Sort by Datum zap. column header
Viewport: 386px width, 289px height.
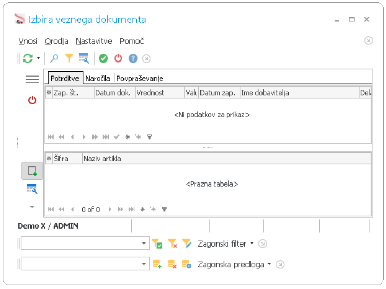pos(219,93)
